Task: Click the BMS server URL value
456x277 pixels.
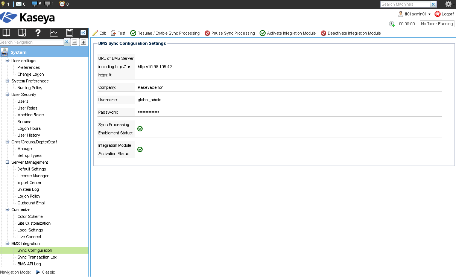Action: [155, 67]
